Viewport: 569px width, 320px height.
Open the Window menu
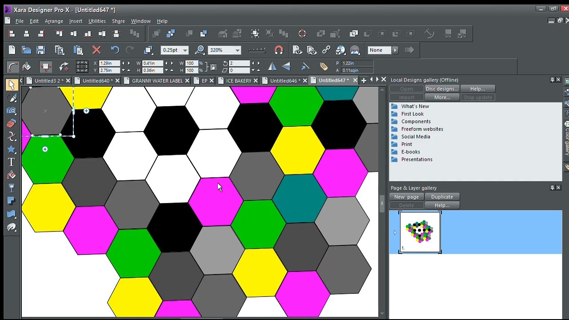pyautogui.click(x=140, y=21)
